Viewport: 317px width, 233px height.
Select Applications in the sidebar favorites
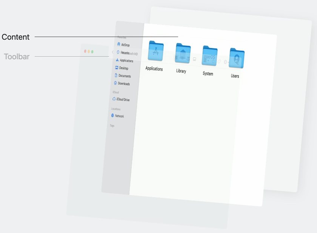125,60
